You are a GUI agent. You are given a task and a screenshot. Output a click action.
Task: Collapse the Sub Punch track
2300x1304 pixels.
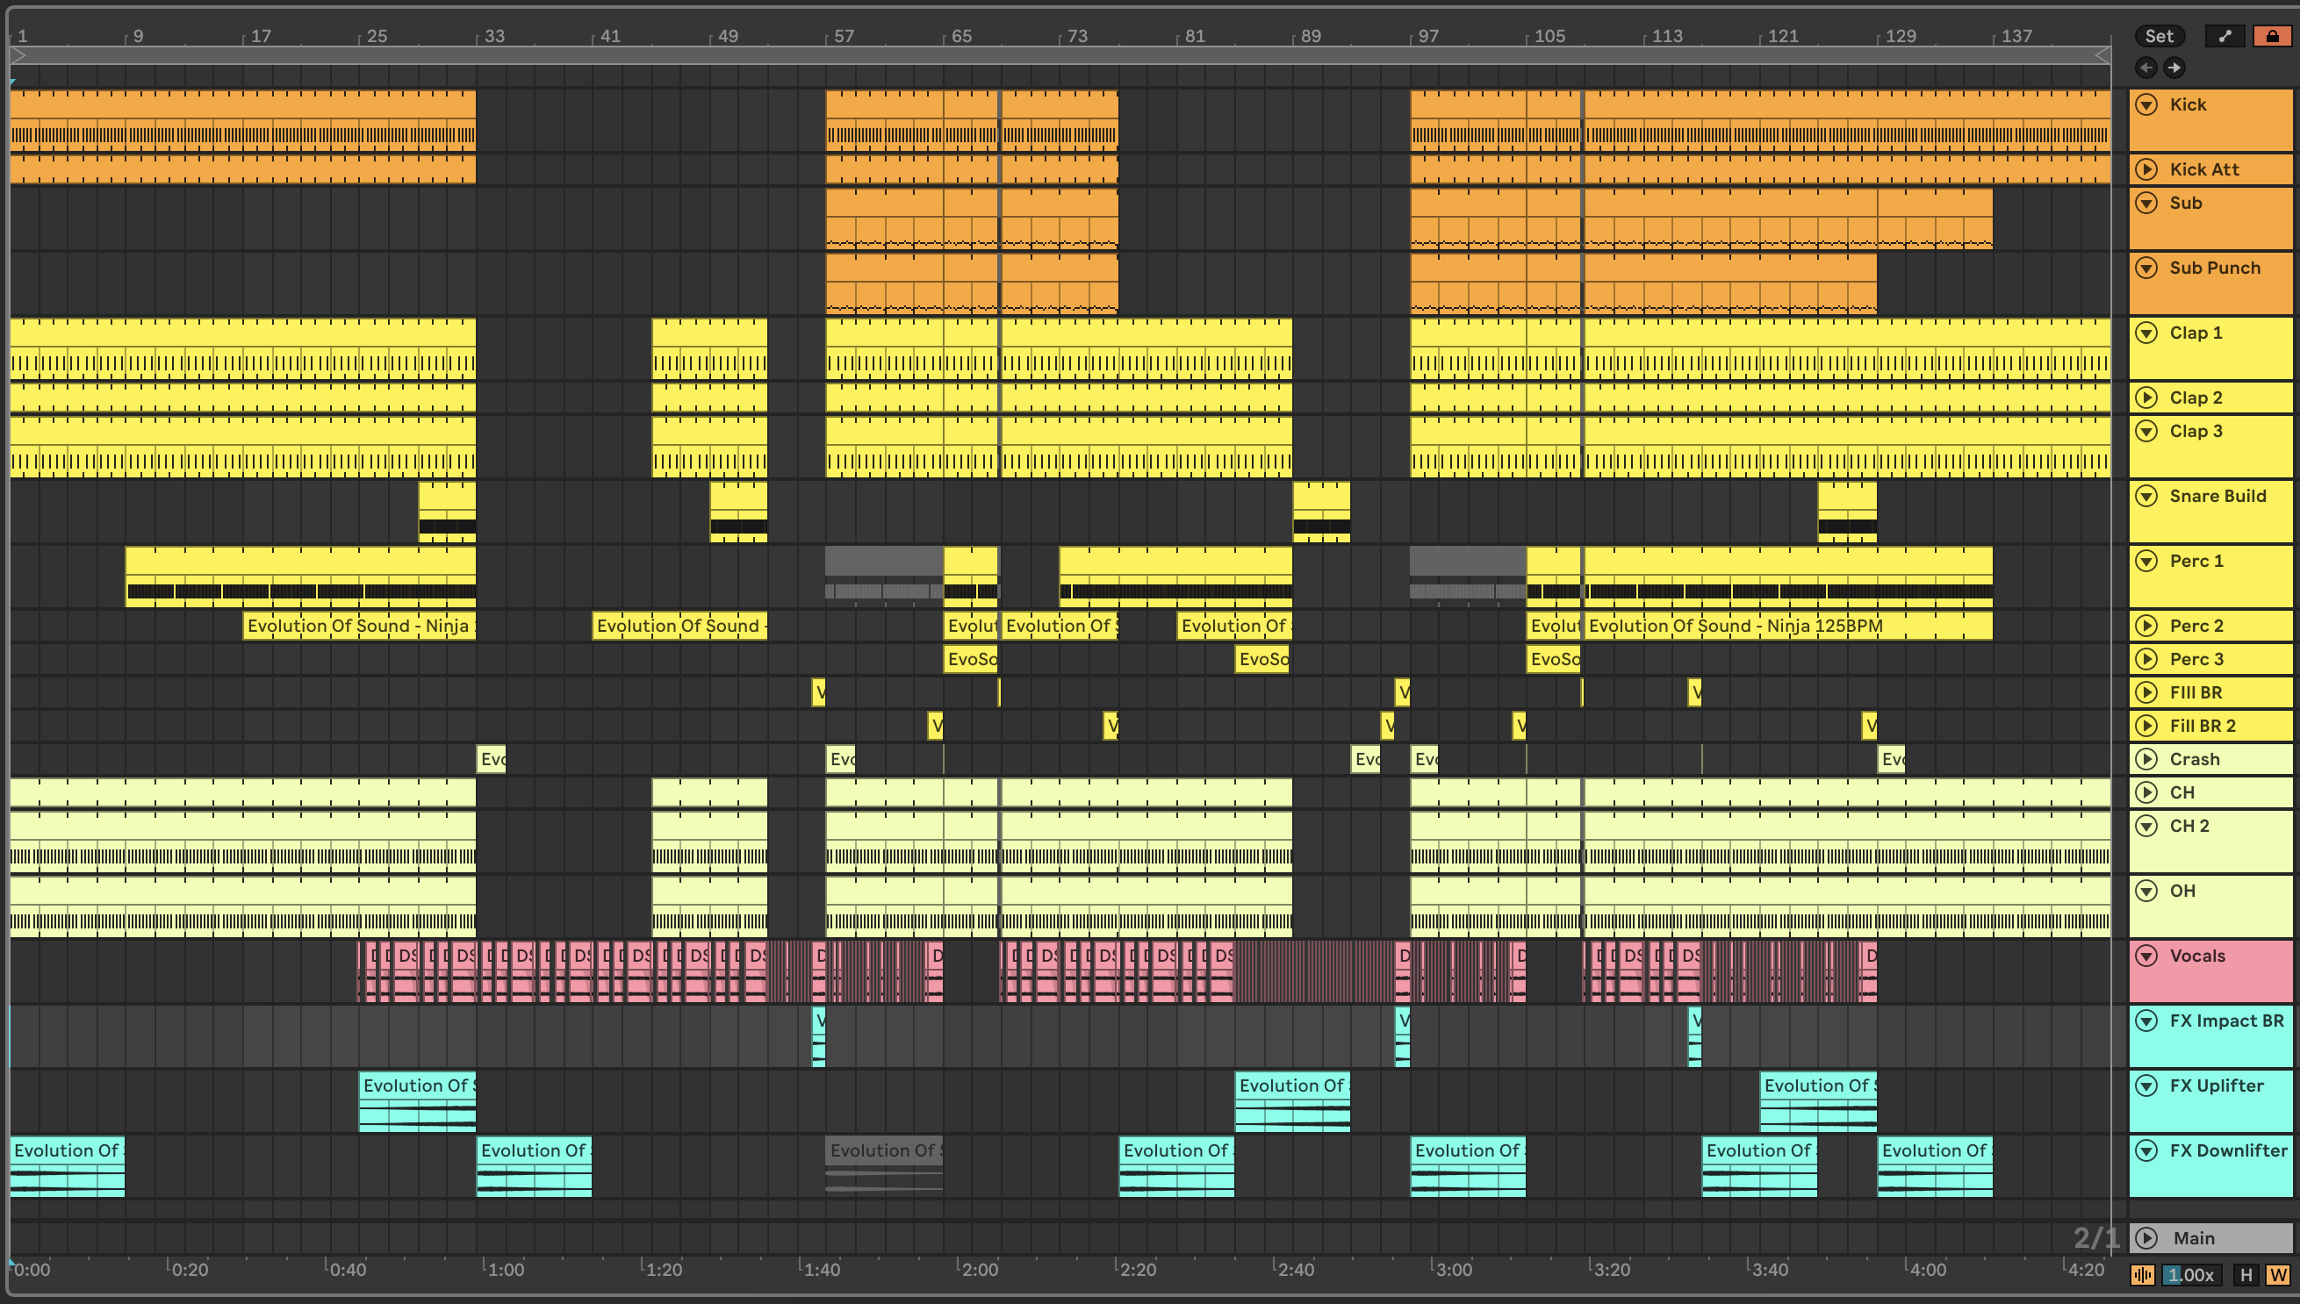point(2145,268)
